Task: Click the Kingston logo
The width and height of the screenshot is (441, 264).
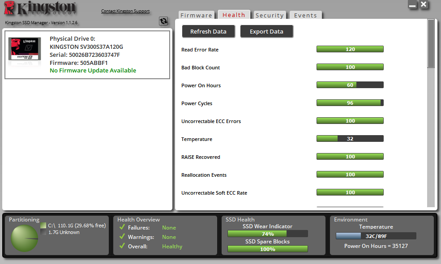Action: tap(40, 8)
